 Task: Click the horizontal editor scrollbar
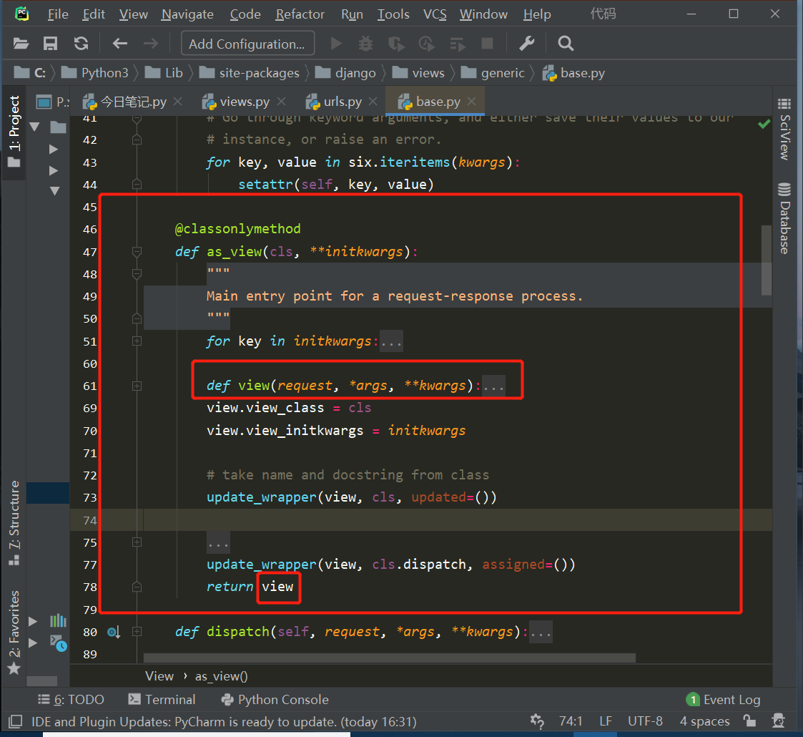(x=389, y=658)
